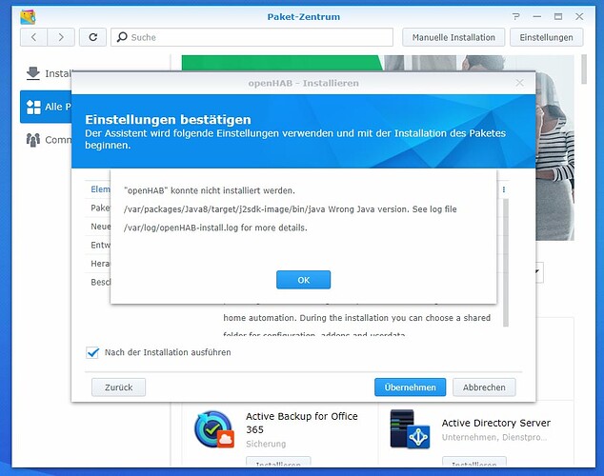Open Active Directory Server title
Image resolution: width=604 pixels, height=476 pixels.
[496, 423]
